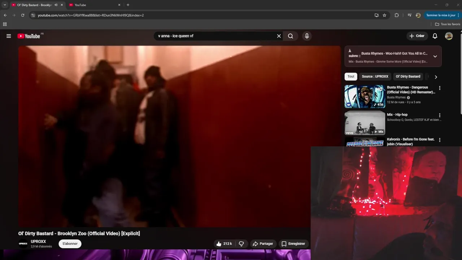The width and height of the screenshot is (462, 260).
Task: Close the Ol' Dirty Bastard tab
Action: (62, 5)
